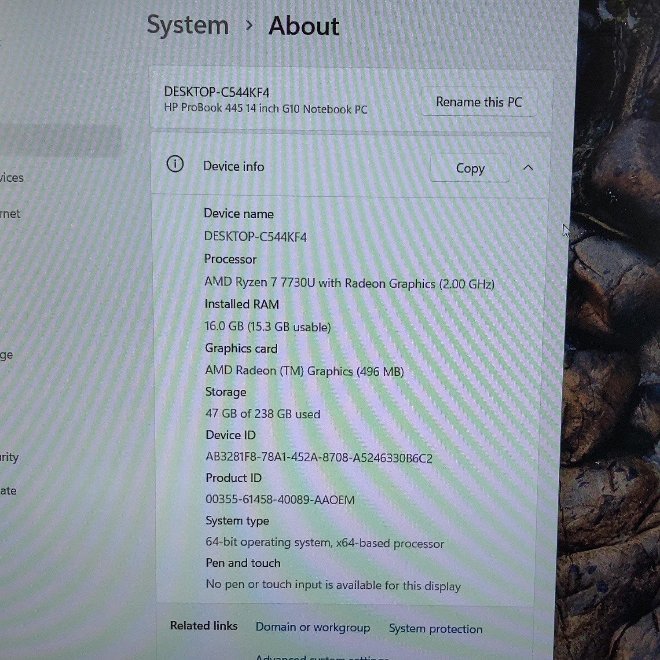
Task: Click the DESKTOP-C544KF4 title in top card
Action: [216, 92]
